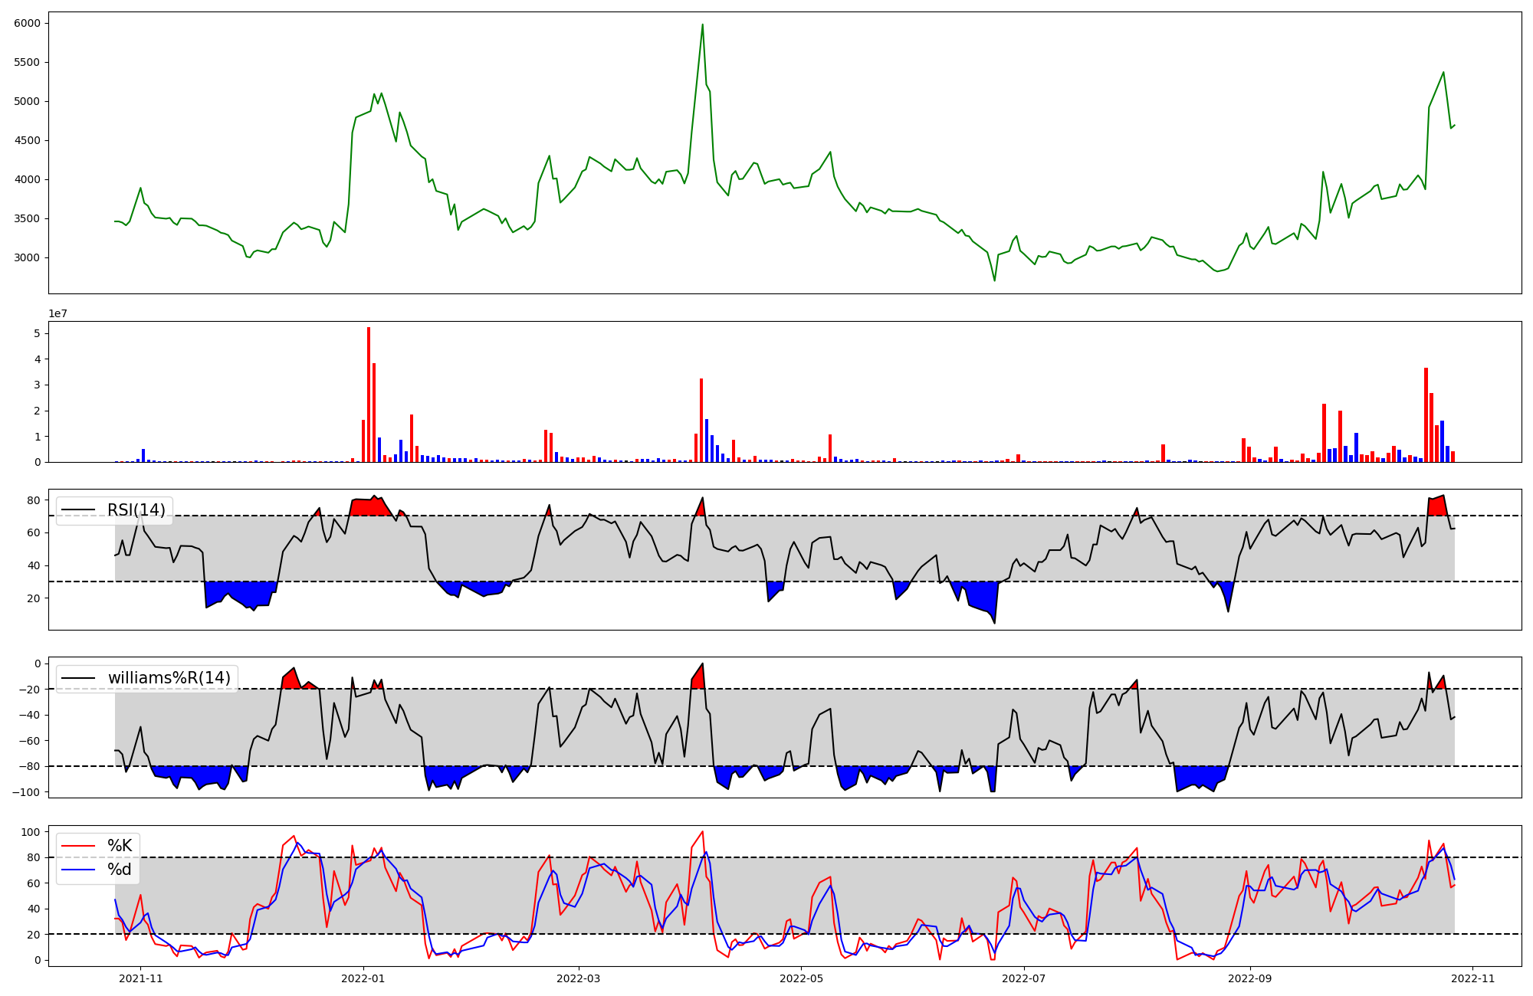Click the 2022-03 date tick label
This screenshot has height=996, width=1533.
tap(579, 978)
